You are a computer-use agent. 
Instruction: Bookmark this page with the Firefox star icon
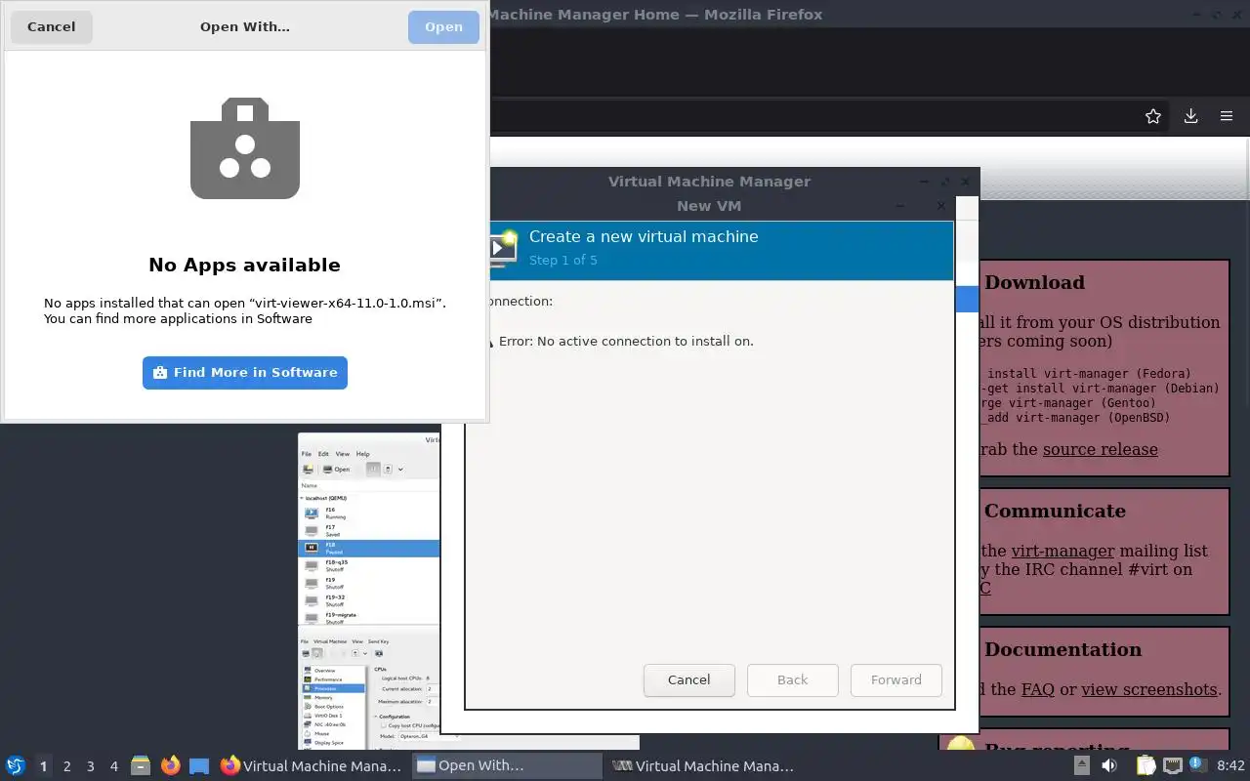pyautogui.click(x=1153, y=116)
